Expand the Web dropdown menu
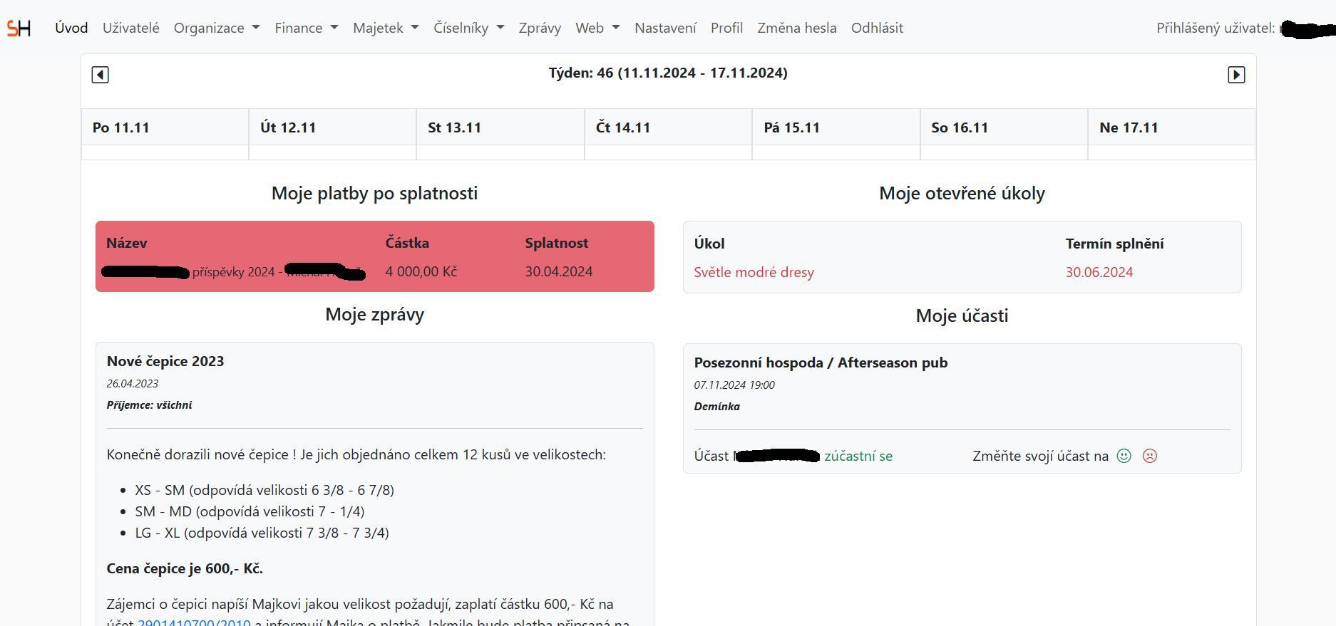1336x626 pixels. [x=597, y=28]
